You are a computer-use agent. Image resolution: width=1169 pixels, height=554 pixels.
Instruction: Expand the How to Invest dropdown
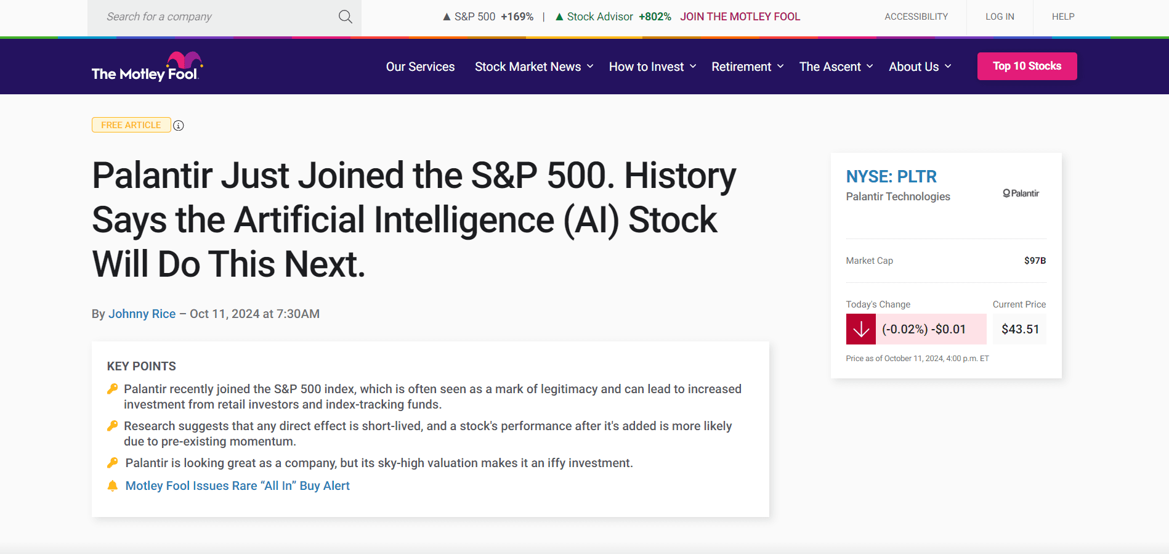pos(652,67)
